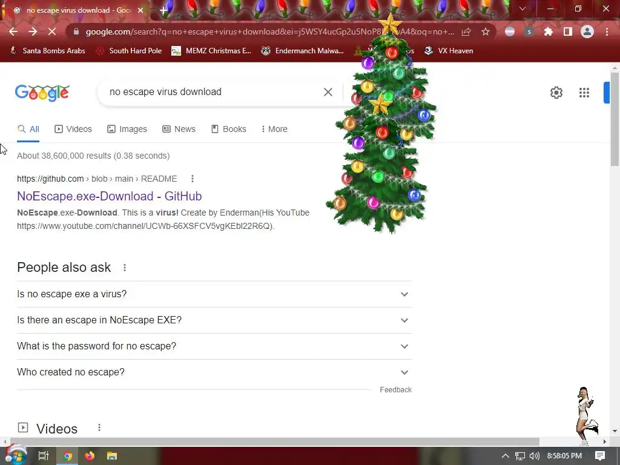
Task: Stop the page from loading
Action: coord(52,31)
